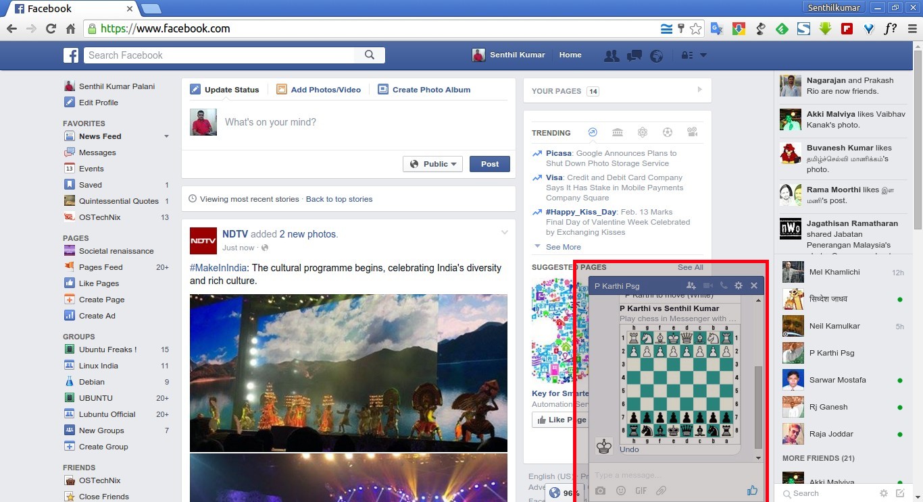Open Saved in the left sidebar
The height and width of the screenshot is (502, 923).
click(91, 185)
